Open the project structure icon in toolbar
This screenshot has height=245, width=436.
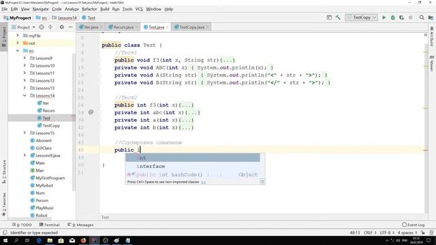(x=431, y=18)
